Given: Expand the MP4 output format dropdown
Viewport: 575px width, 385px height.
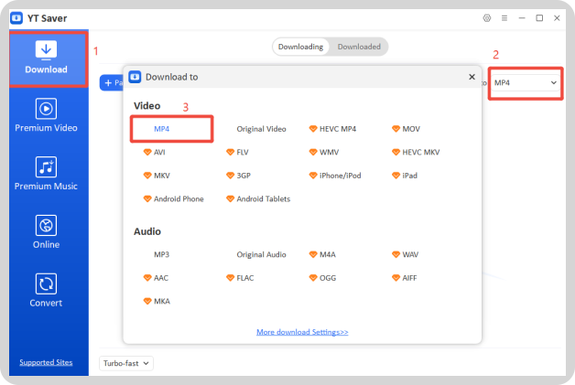Looking at the screenshot, I should (526, 83).
